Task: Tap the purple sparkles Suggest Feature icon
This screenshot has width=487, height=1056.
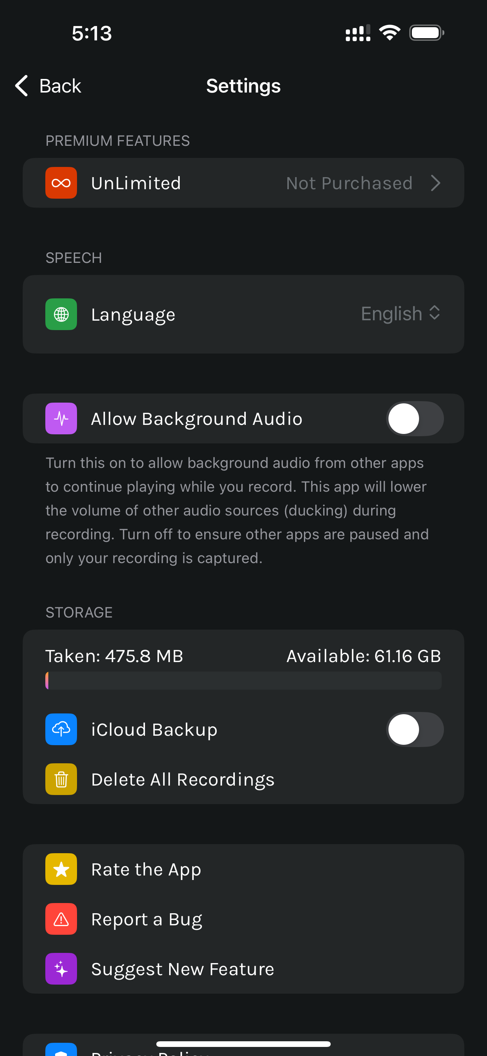Action: [x=61, y=969]
